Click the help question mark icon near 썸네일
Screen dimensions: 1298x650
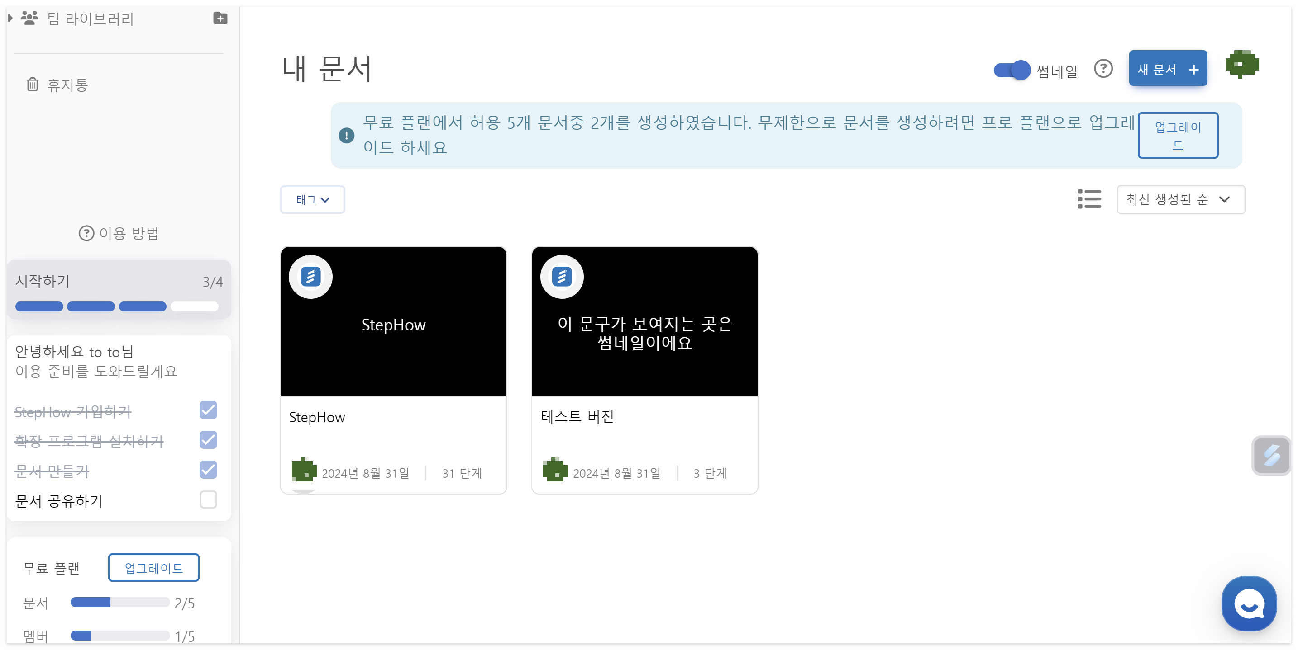click(x=1103, y=69)
